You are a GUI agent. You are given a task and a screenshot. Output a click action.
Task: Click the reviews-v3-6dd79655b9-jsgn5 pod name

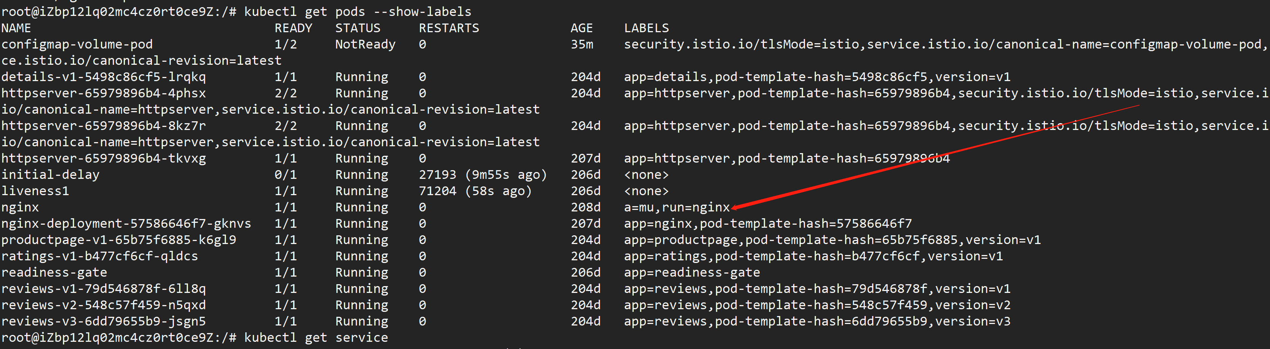click(104, 321)
